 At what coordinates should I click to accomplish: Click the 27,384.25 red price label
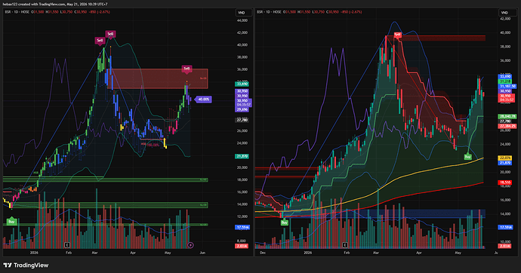point(507,127)
